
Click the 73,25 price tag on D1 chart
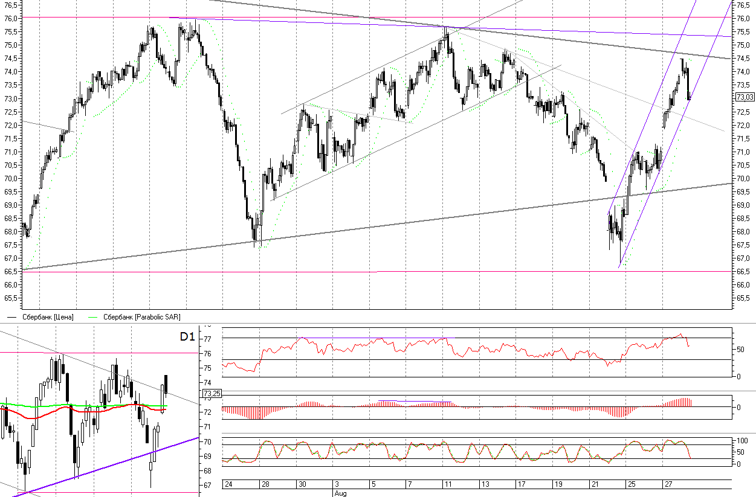(213, 393)
